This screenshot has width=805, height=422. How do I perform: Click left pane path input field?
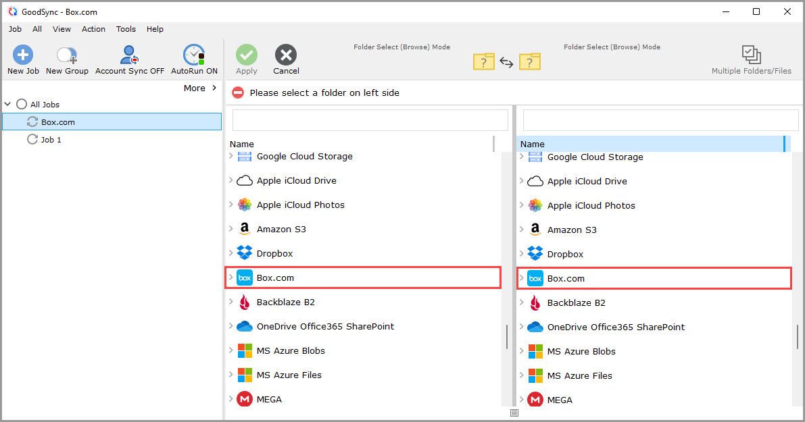(x=370, y=120)
